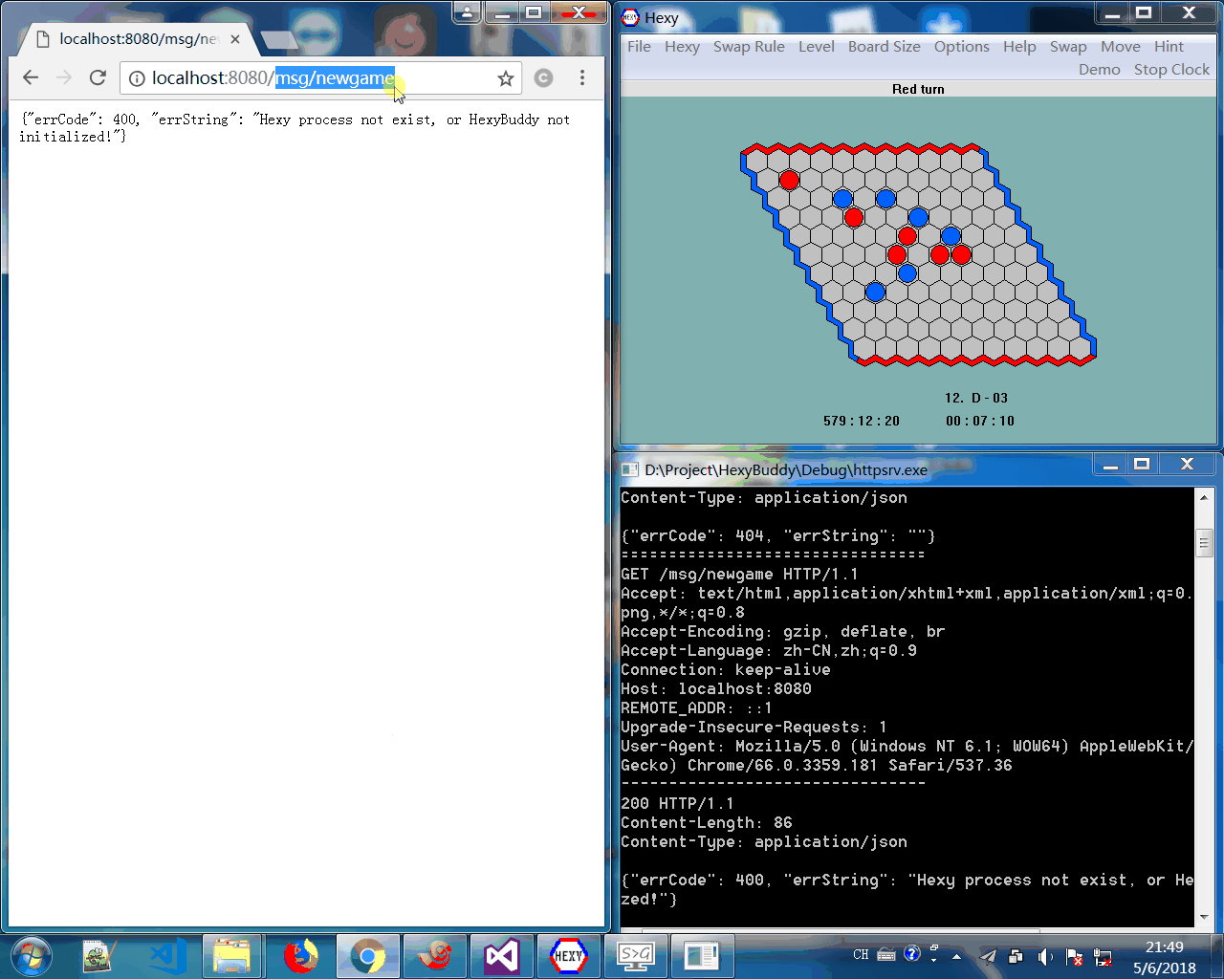Click console scrollbar up arrow
The image size is (1224, 979).
coord(1204,498)
